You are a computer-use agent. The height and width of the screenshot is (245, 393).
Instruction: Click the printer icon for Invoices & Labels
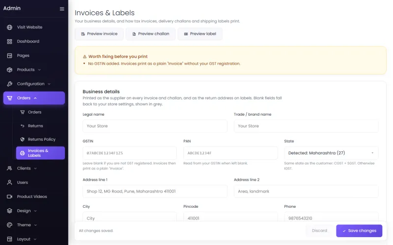pos(22,153)
